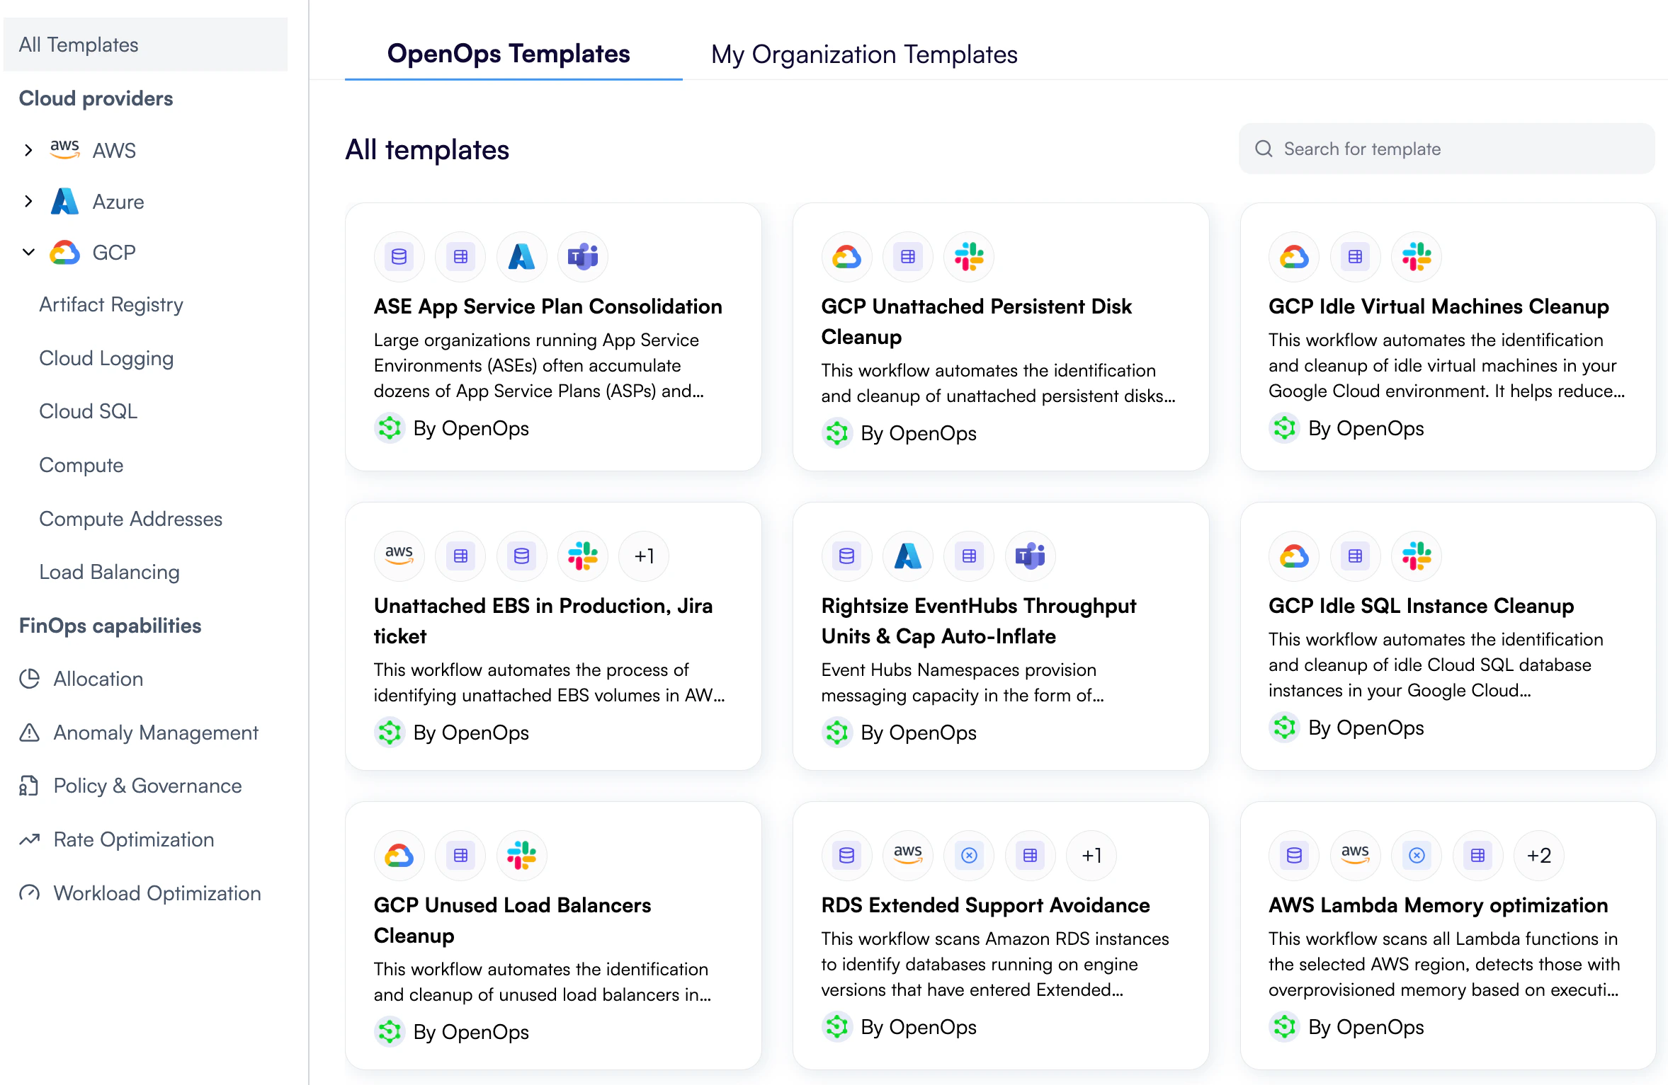
Task: Expand the AWS cloud provider section
Action: pos(28,149)
